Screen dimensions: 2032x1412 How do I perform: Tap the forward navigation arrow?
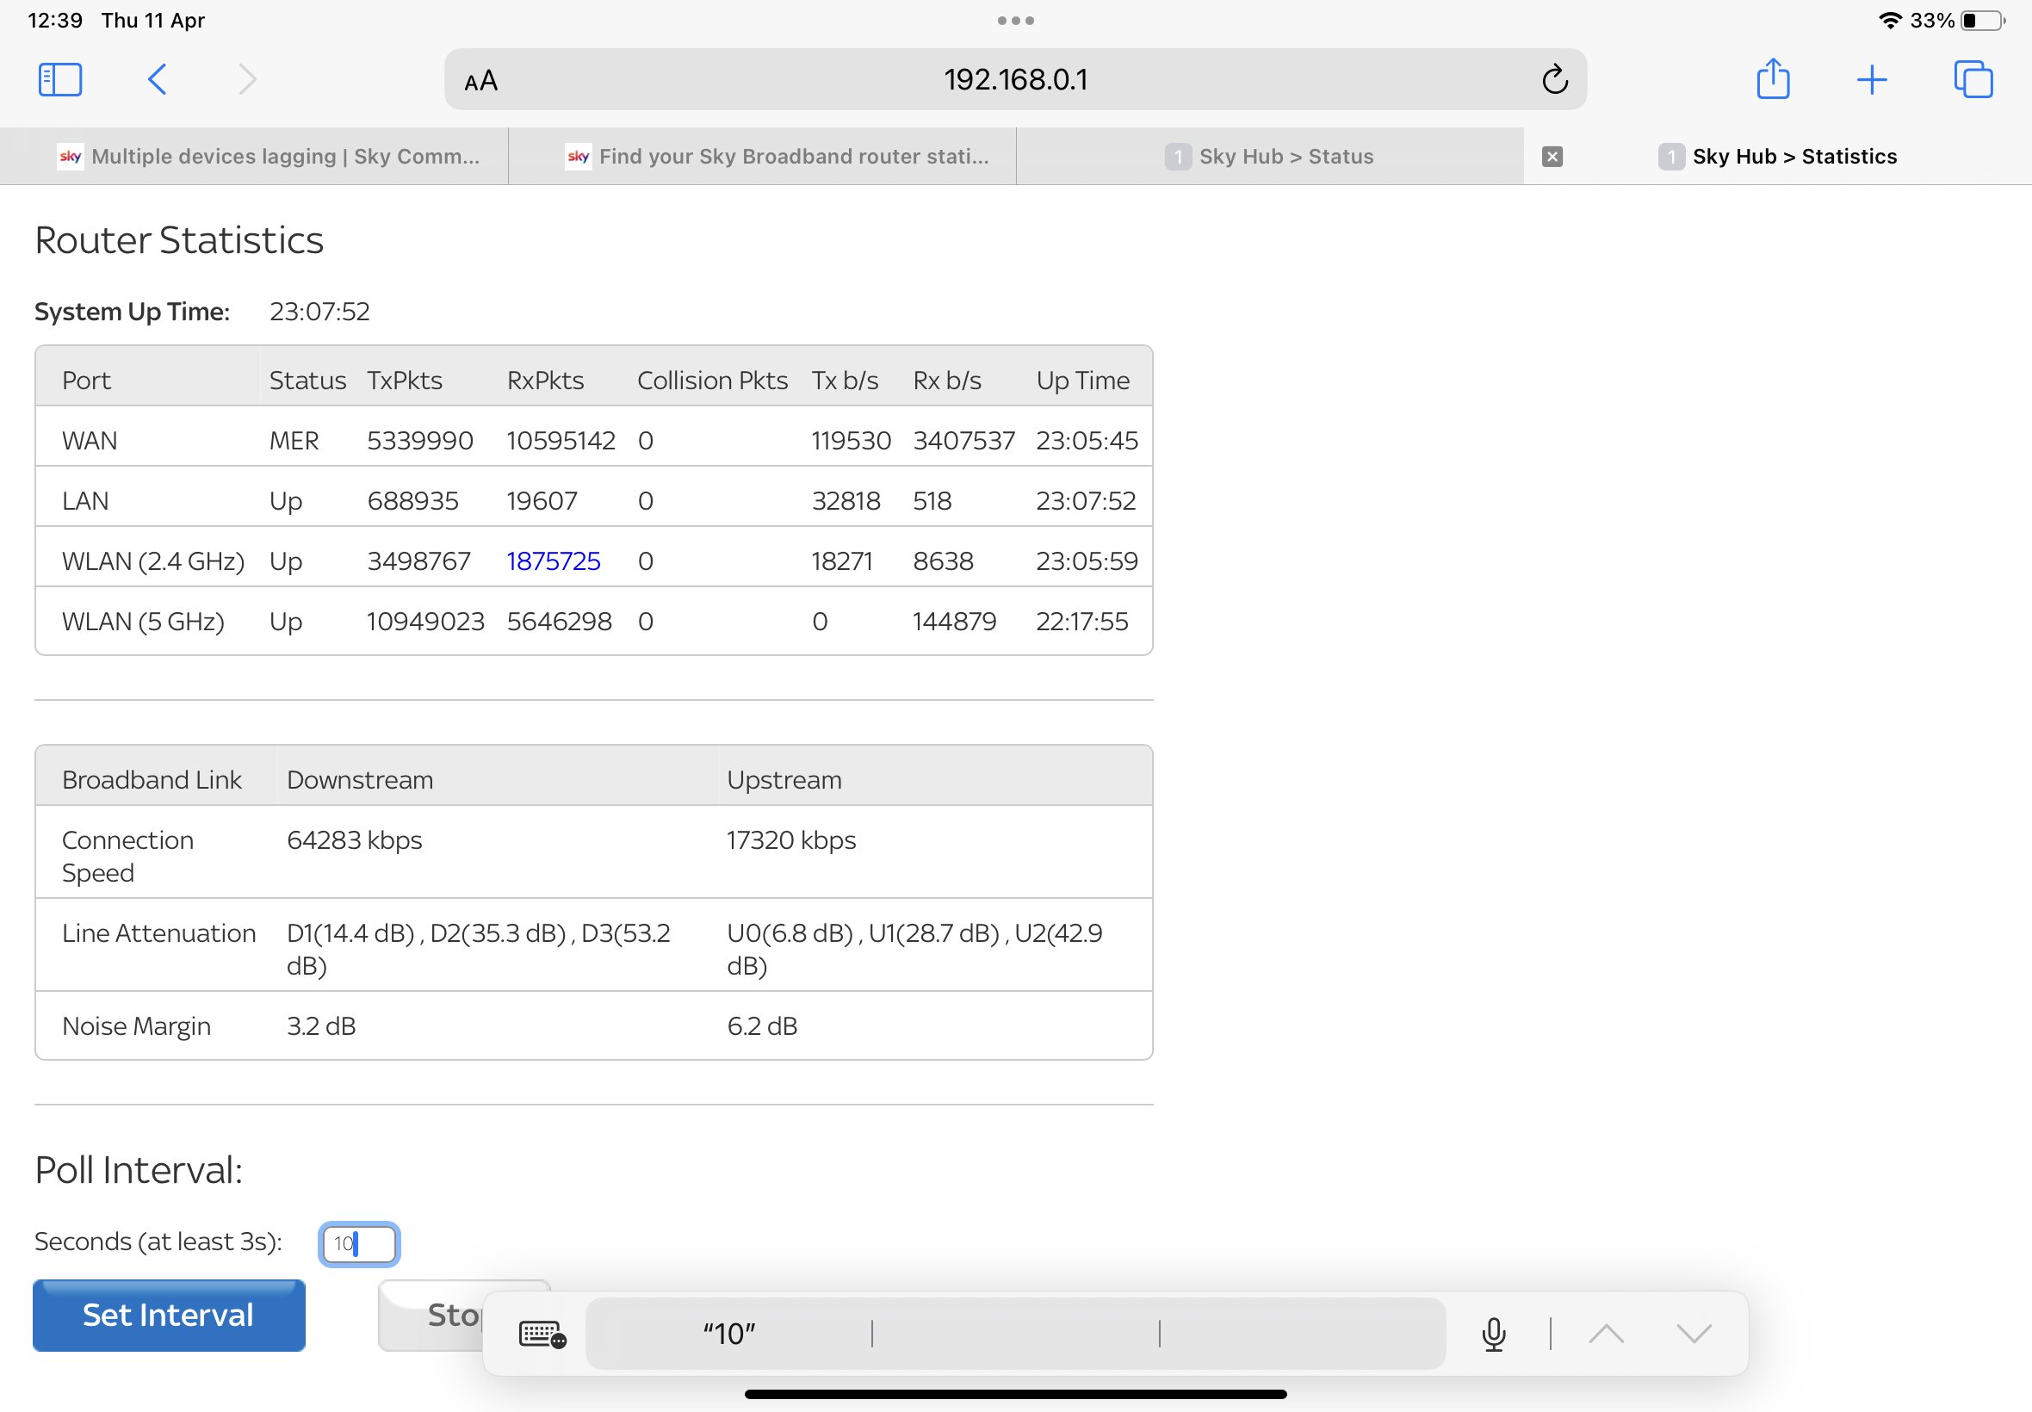pos(248,79)
